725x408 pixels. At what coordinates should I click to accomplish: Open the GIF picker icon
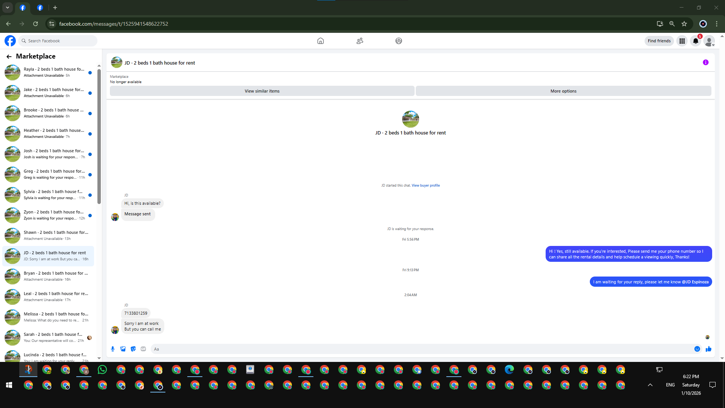click(143, 349)
